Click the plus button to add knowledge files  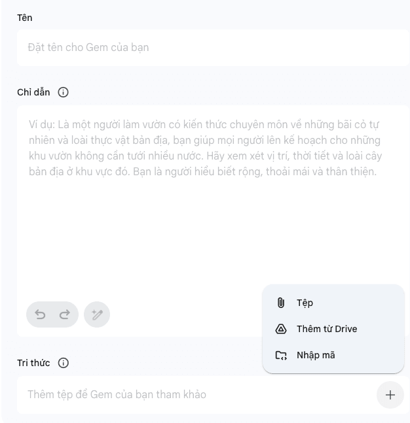(x=390, y=395)
